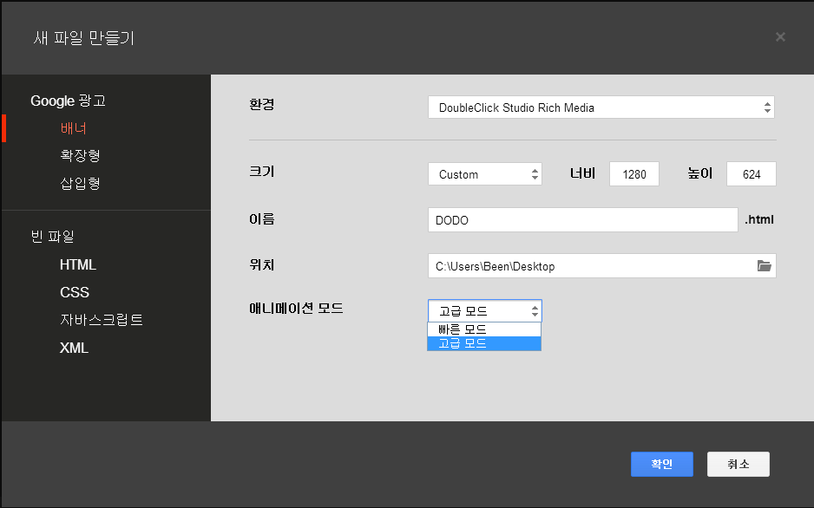The width and height of the screenshot is (814, 508).
Task: Choose 고급 모드 option in the list
Action: (x=483, y=343)
